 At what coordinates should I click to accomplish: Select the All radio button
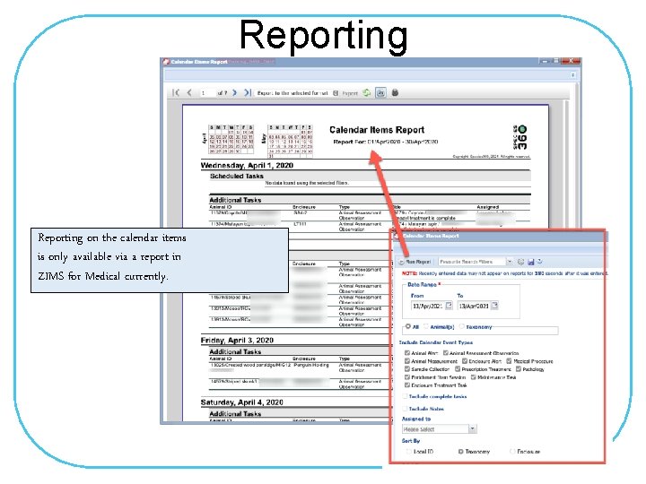408,326
